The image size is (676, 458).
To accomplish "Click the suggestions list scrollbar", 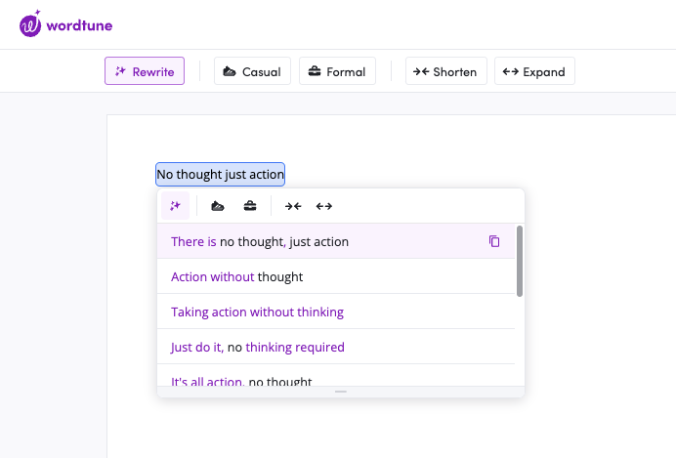I will pyautogui.click(x=520, y=261).
